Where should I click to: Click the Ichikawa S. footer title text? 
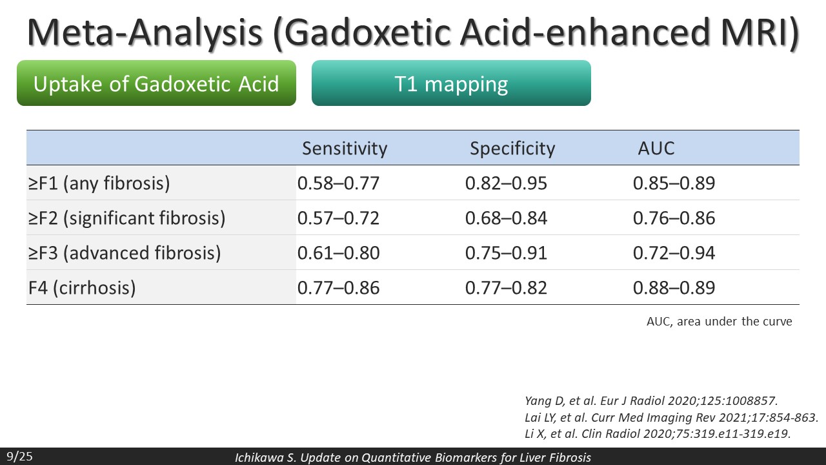tap(412, 457)
